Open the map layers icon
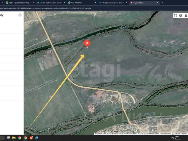This screenshot has height=141, width=188. point(181,16)
